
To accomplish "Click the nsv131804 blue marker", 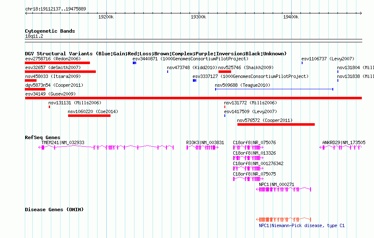I will (x=338, y=72).
